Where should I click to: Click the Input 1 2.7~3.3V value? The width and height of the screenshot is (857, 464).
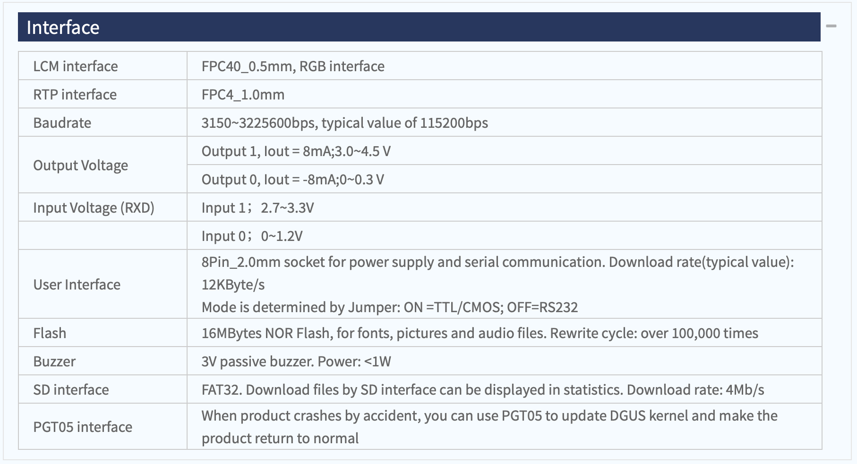pyautogui.click(x=257, y=207)
